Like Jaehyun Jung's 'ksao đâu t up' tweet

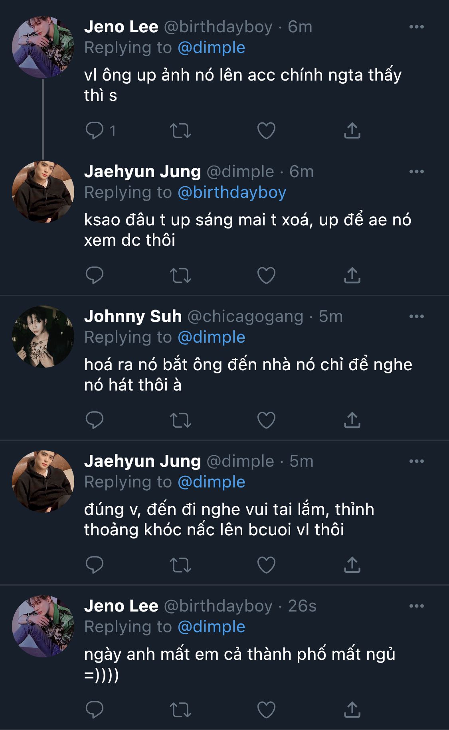tap(266, 275)
